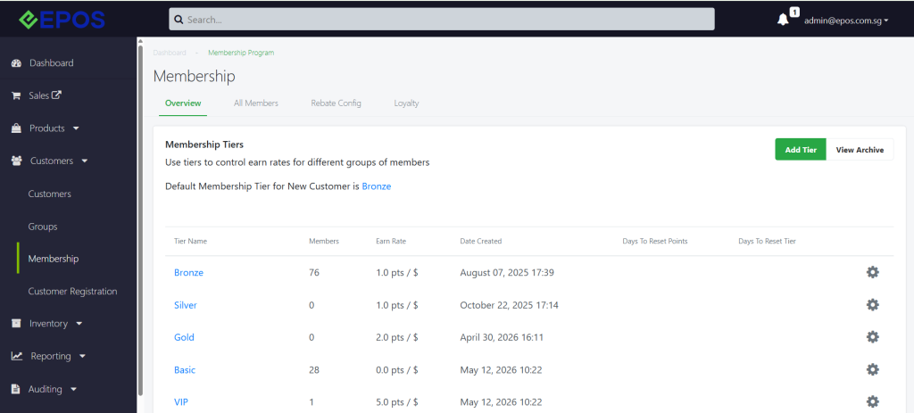This screenshot has height=413, width=914.
Task: Open the VIP tier link
Action: tap(180, 401)
